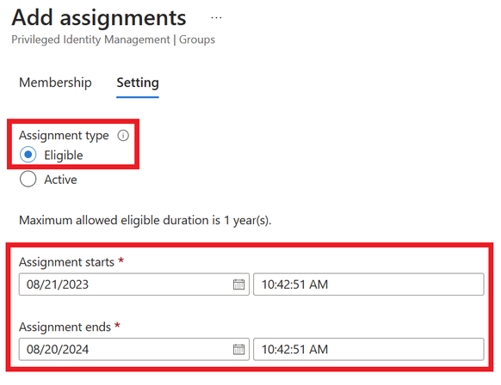The height and width of the screenshot is (385, 501).
Task: Switch to the Setting tab
Action: 138,83
